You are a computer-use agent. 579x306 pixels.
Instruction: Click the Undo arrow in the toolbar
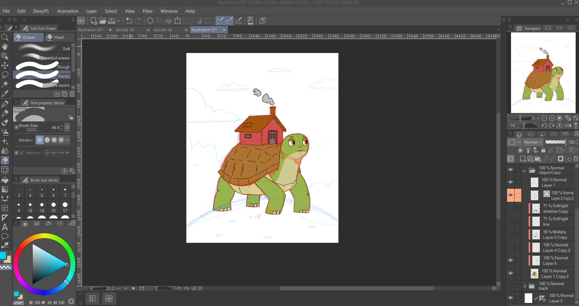(129, 21)
